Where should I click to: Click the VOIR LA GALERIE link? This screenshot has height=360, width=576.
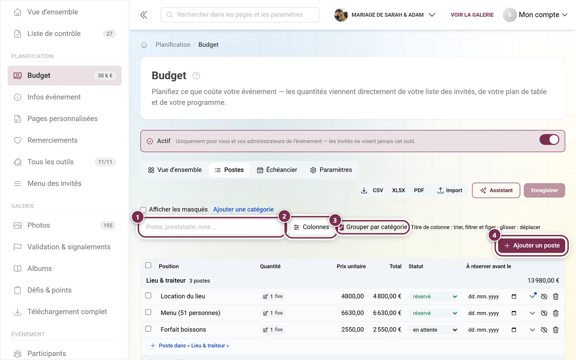point(472,15)
